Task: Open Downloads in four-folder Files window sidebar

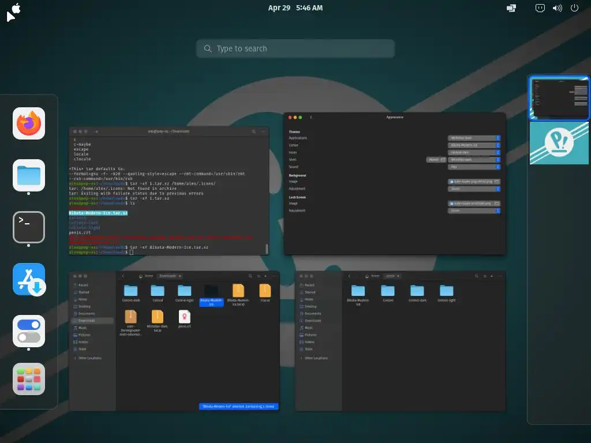Action: pos(319,321)
